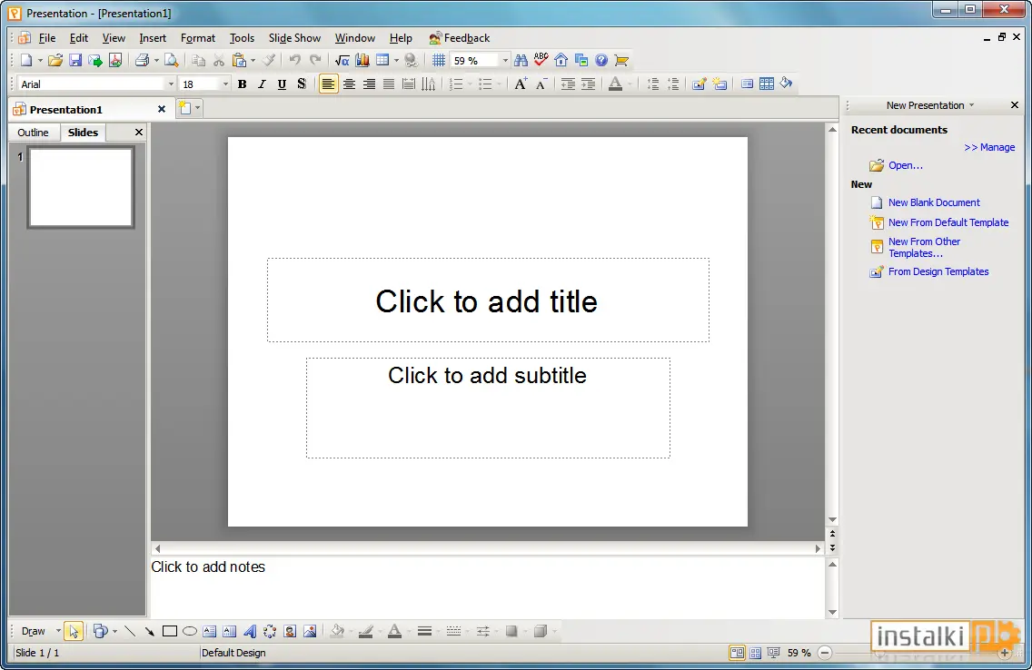
Task: Expand the New Presentation task pane dropdown
Action: (x=971, y=105)
